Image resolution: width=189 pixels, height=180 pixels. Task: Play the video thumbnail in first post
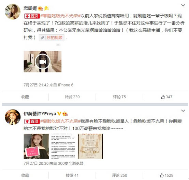[x=43, y=62]
